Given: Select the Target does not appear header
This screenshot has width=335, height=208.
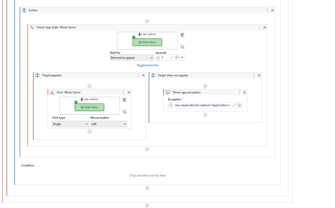Looking at the screenshot, I should [173, 75].
